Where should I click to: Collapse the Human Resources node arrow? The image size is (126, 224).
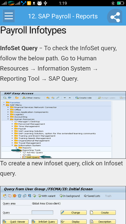click(x=8, y=119)
